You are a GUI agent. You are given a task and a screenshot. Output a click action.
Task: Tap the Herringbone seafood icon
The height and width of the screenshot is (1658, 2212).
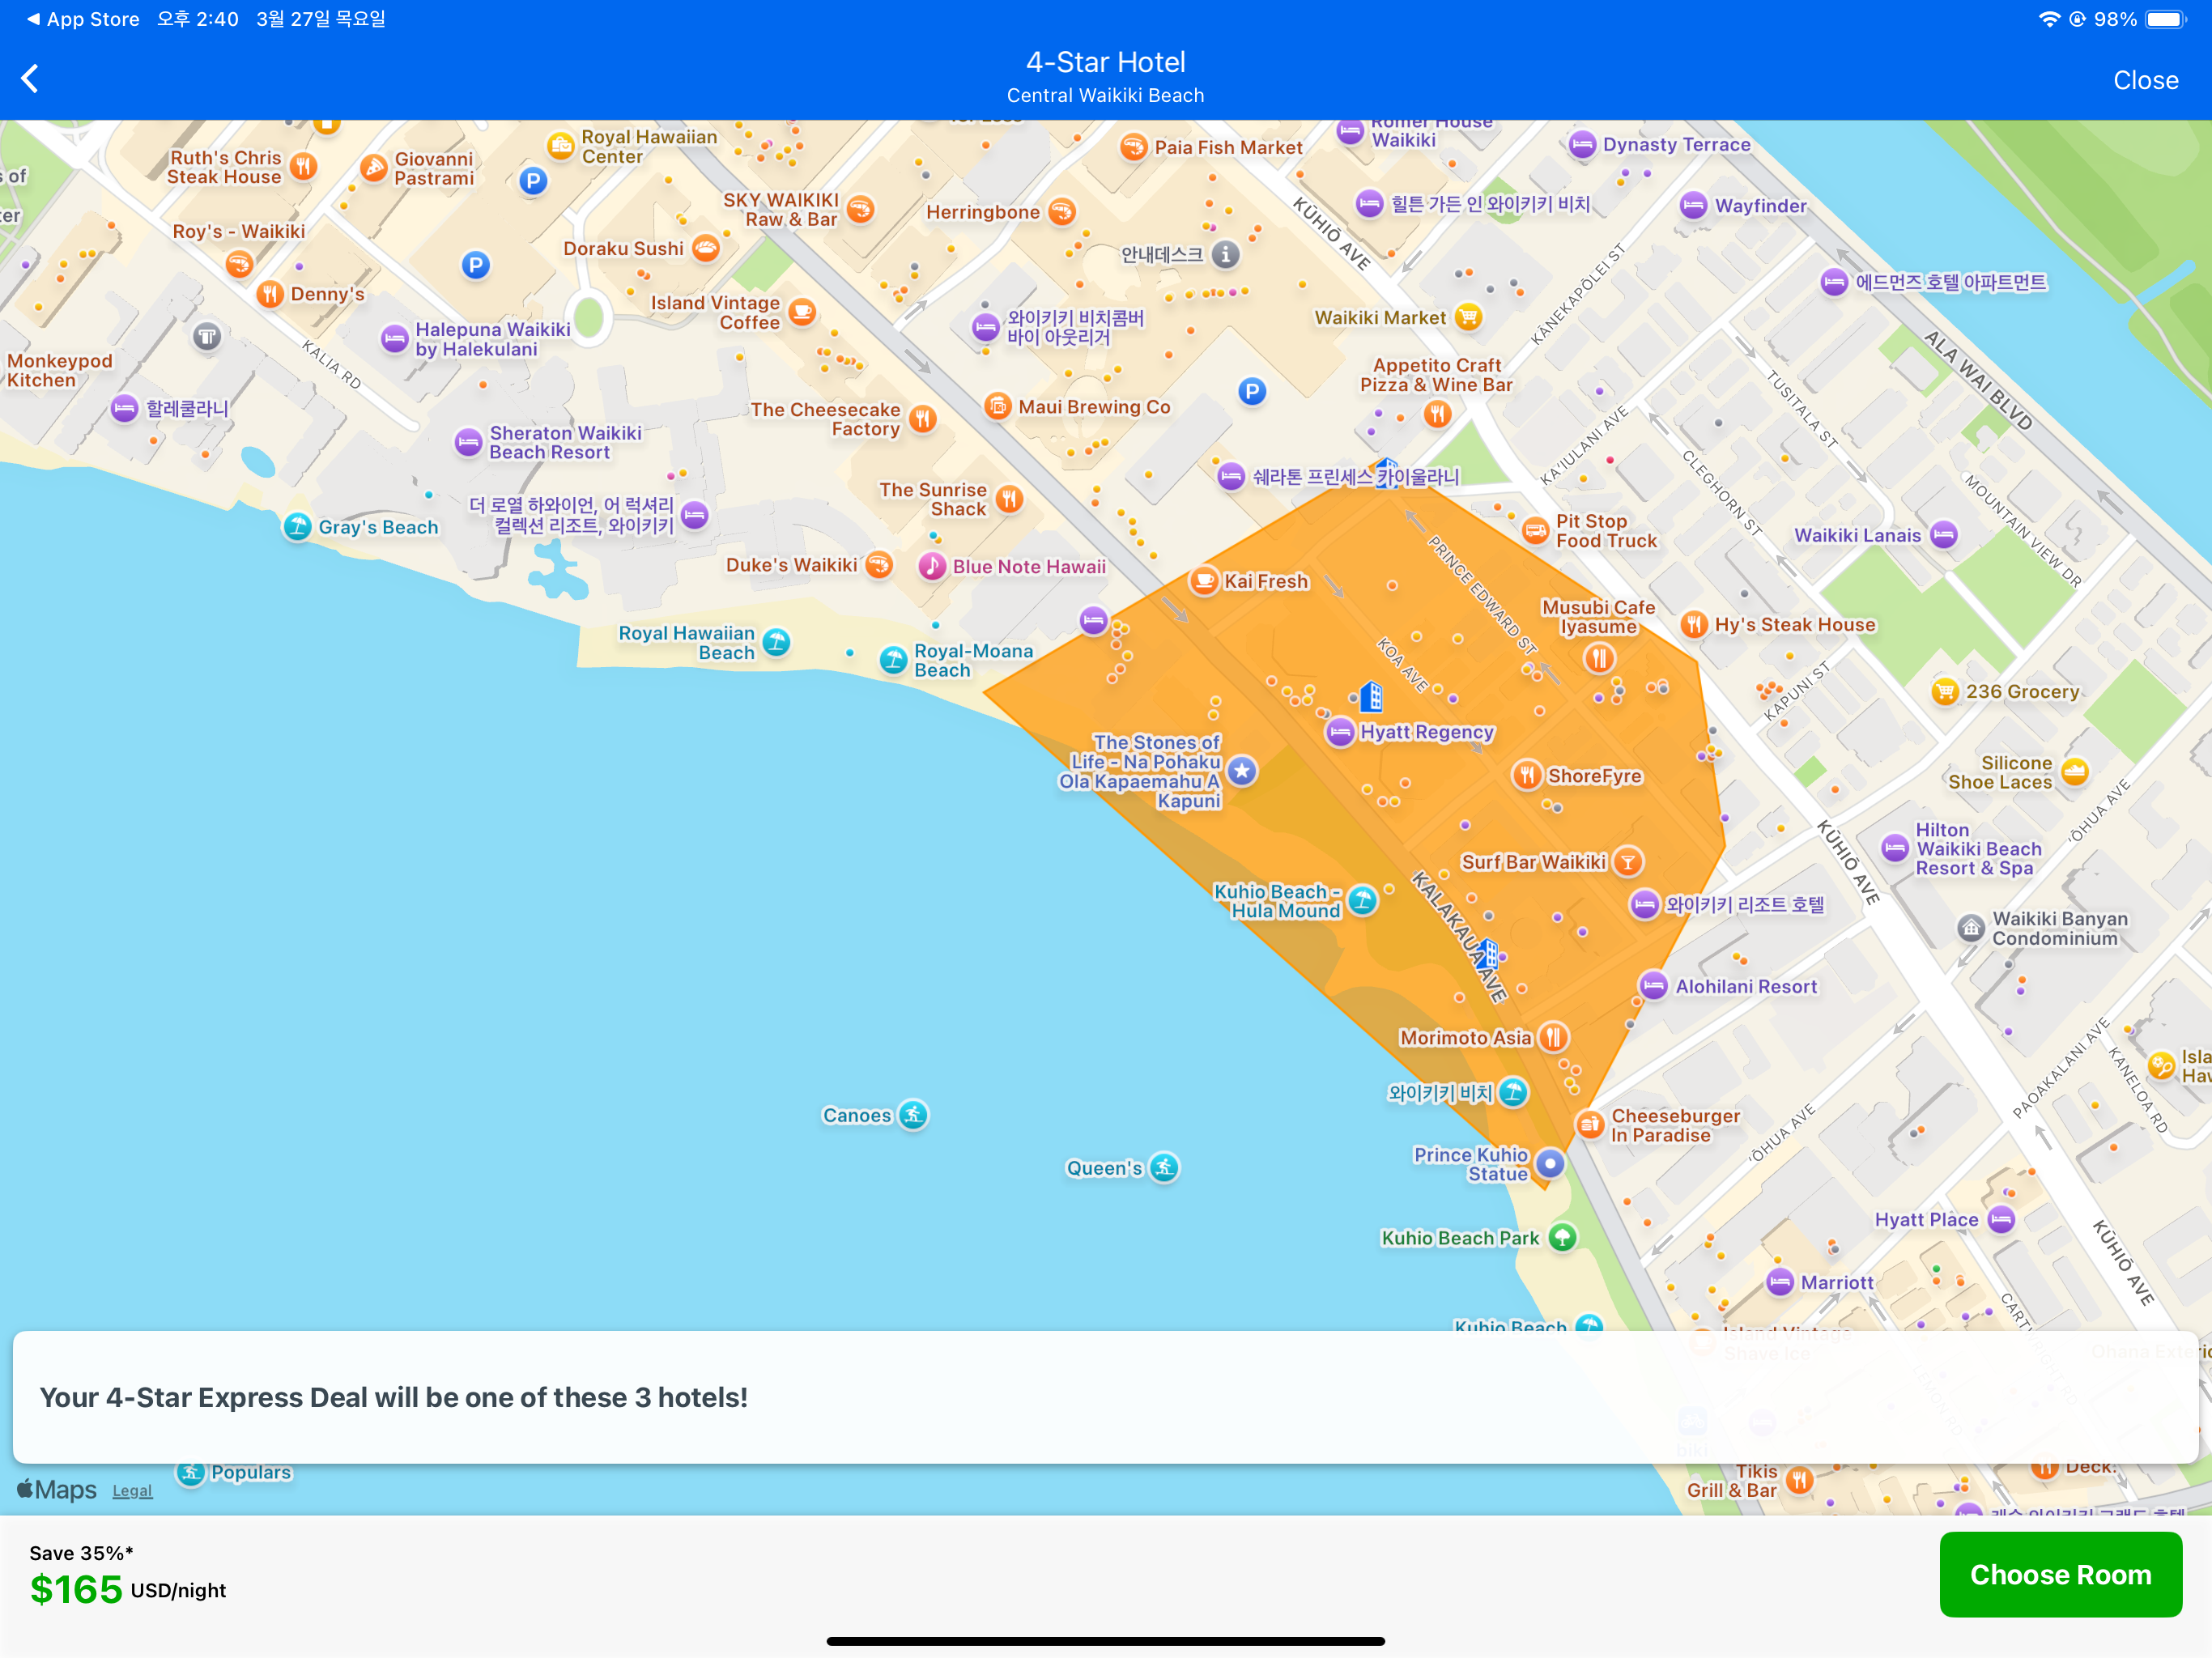(x=1062, y=211)
